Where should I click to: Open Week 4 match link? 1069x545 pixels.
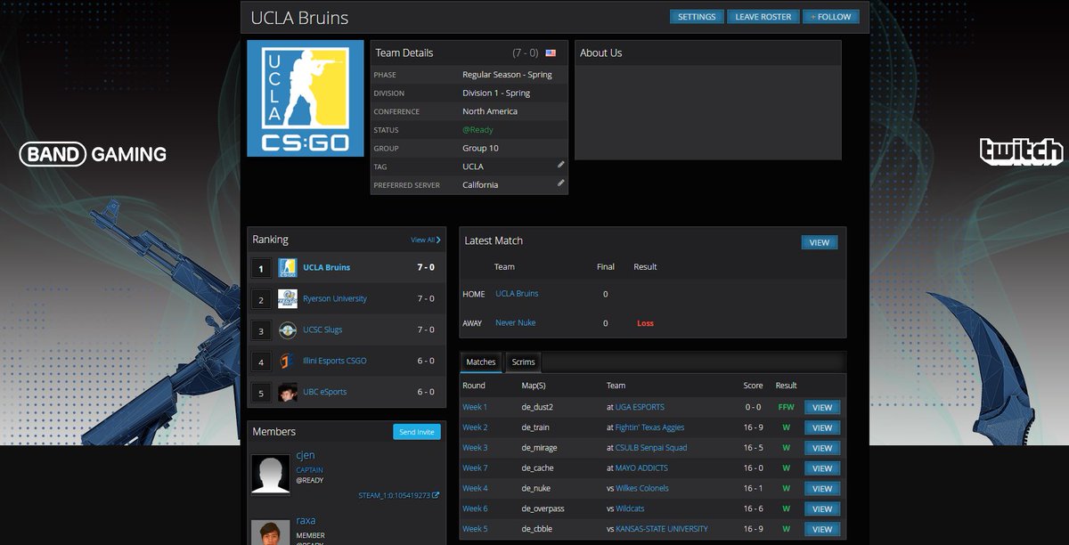475,488
